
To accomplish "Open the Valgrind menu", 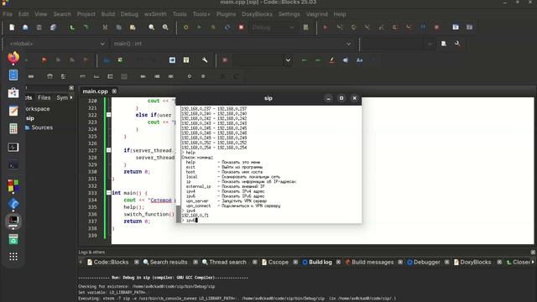I will 317,14.
